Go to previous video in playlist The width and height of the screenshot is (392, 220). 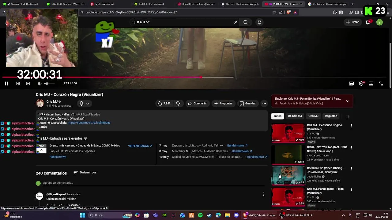18,83
